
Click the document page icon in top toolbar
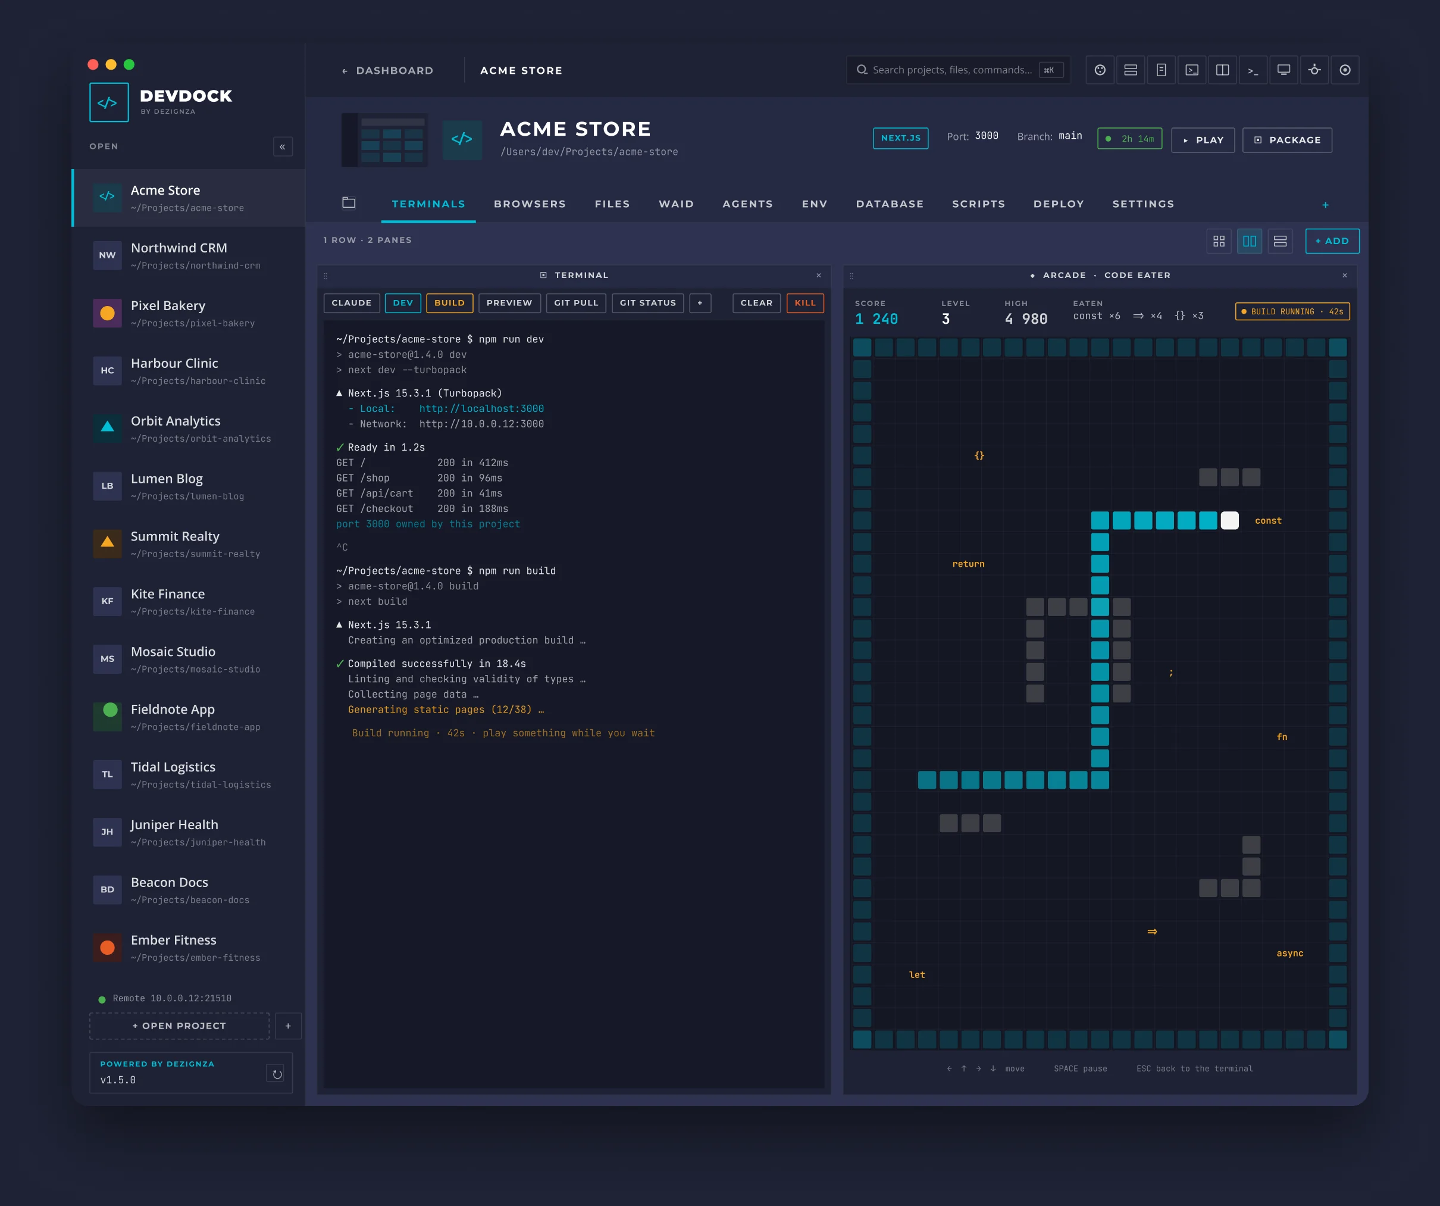(1161, 70)
